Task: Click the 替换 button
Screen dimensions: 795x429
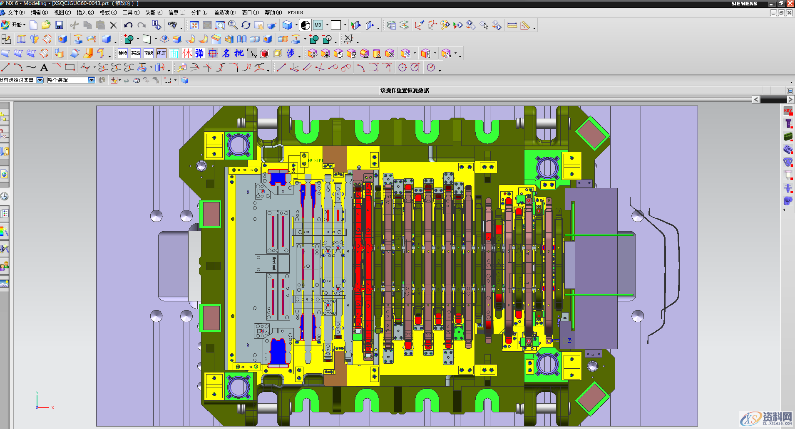Action: point(123,53)
